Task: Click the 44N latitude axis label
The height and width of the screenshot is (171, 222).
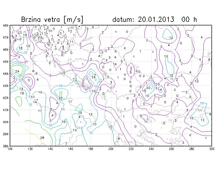Action: (5, 74)
